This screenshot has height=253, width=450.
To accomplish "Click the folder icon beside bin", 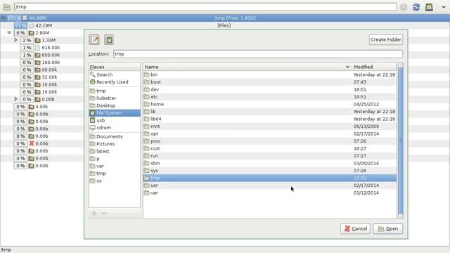I will coord(147,74).
